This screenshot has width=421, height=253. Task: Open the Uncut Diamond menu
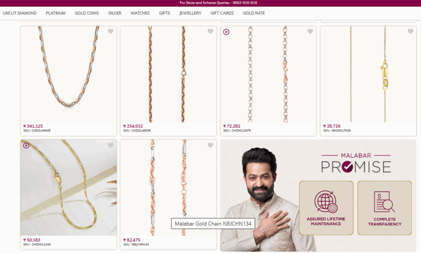[20, 13]
